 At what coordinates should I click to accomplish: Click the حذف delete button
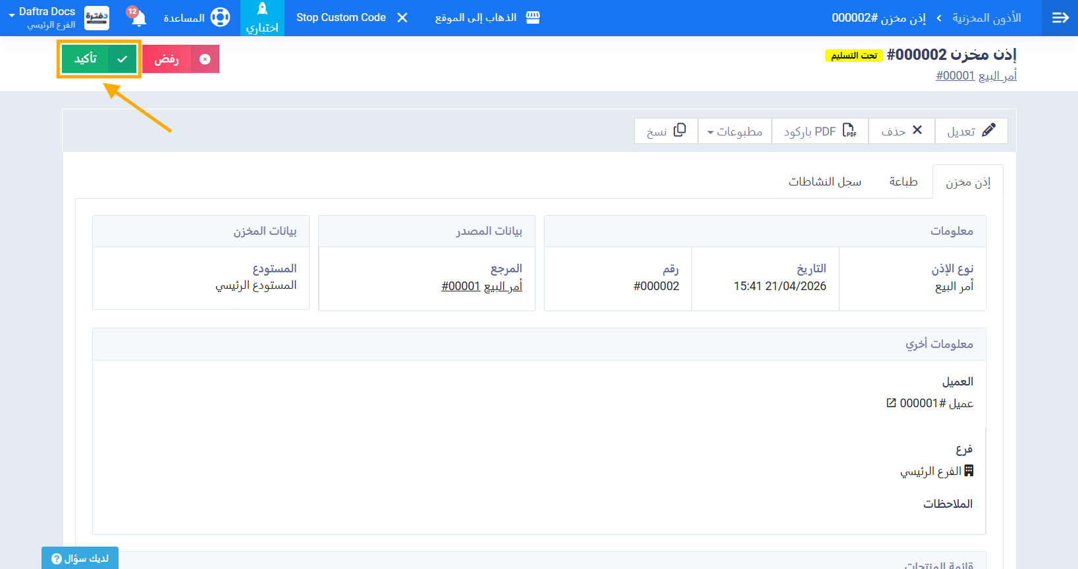[x=902, y=132]
